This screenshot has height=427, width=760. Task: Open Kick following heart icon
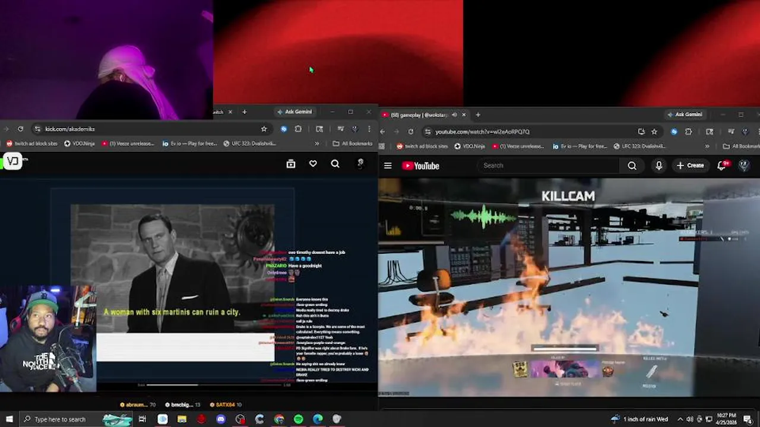click(x=313, y=164)
